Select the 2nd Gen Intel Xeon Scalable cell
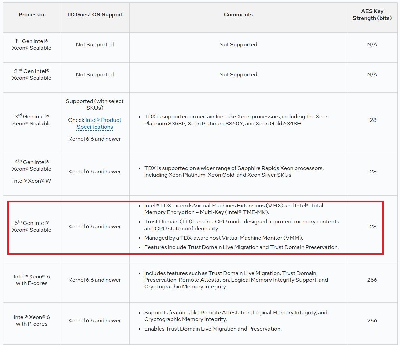The width and height of the screenshot is (400, 345). pos(32,74)
